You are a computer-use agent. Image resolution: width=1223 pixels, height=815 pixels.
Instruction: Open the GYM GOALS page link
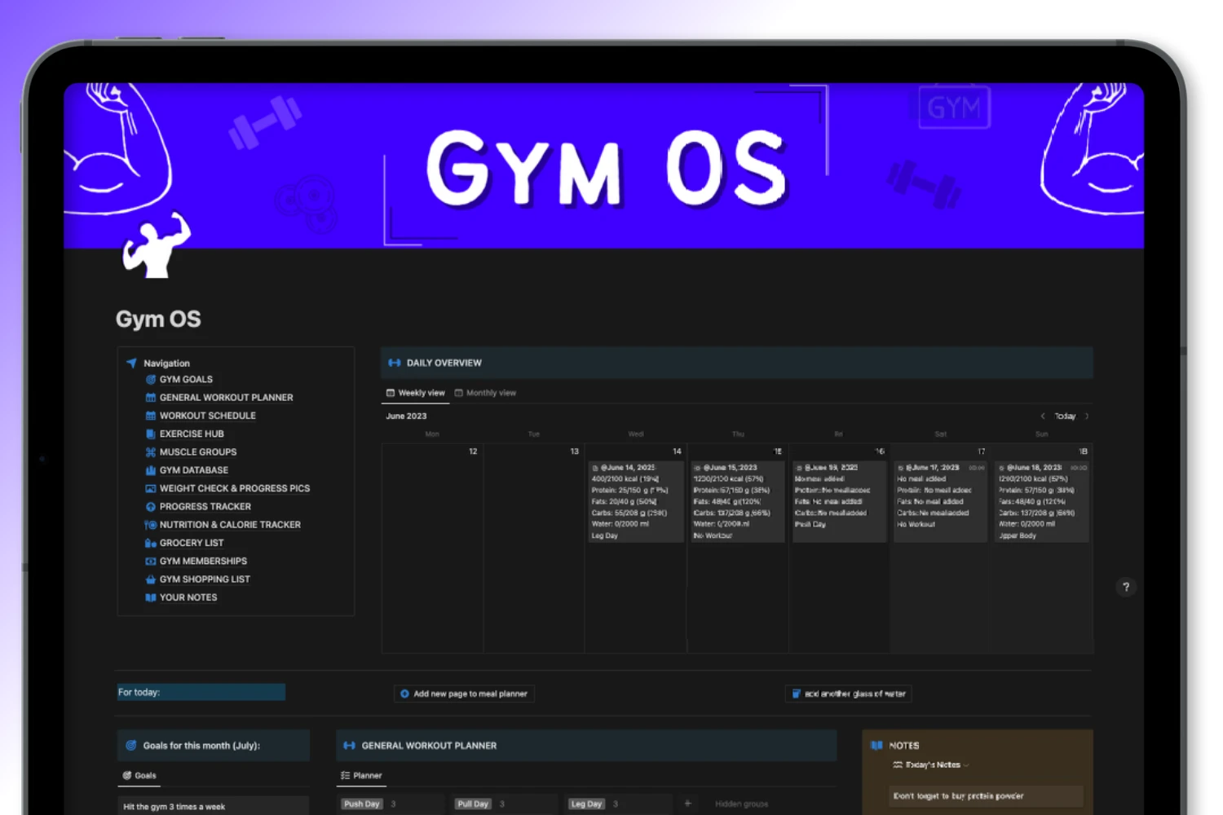[186, 380]
